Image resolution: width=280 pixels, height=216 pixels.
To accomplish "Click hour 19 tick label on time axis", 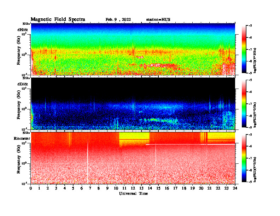I will 192,188.
